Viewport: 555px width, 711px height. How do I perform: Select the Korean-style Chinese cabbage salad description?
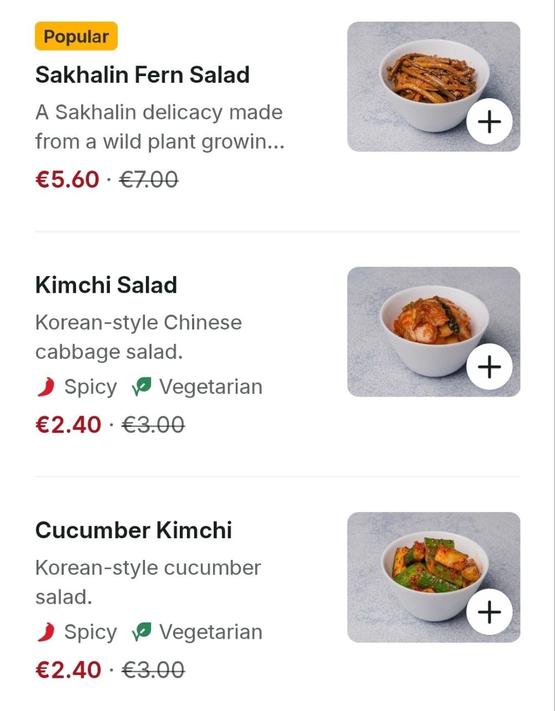(138, 337)
